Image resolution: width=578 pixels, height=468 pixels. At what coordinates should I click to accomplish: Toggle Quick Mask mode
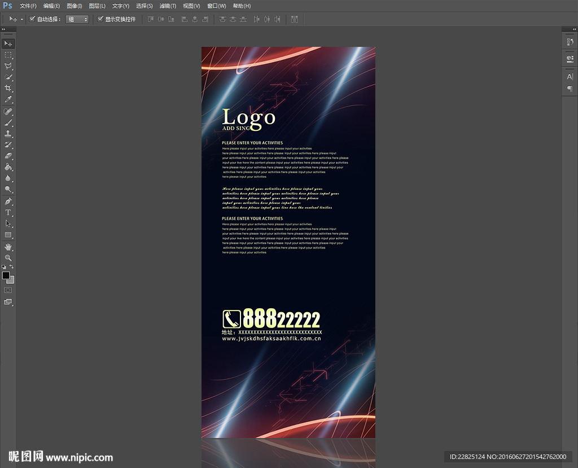click(x=8, y=290)
